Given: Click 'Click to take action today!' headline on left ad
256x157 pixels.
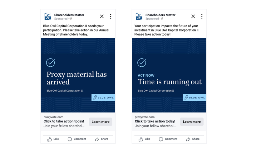Looking at the screenshot, I should (64, 121).
